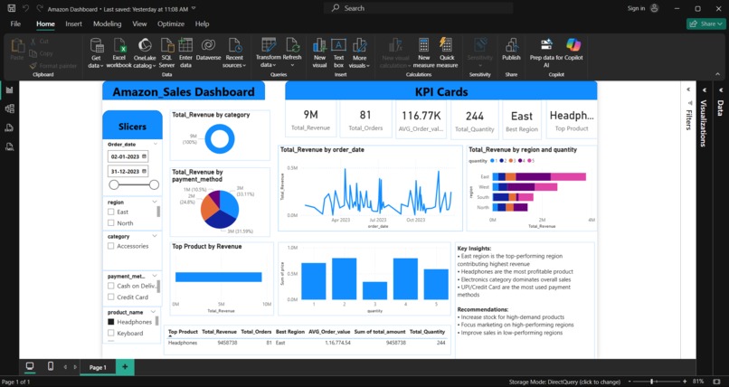Screen dimensions: 729x387
Task: Expand the Visualizations pane
Action: pos(705,90)
